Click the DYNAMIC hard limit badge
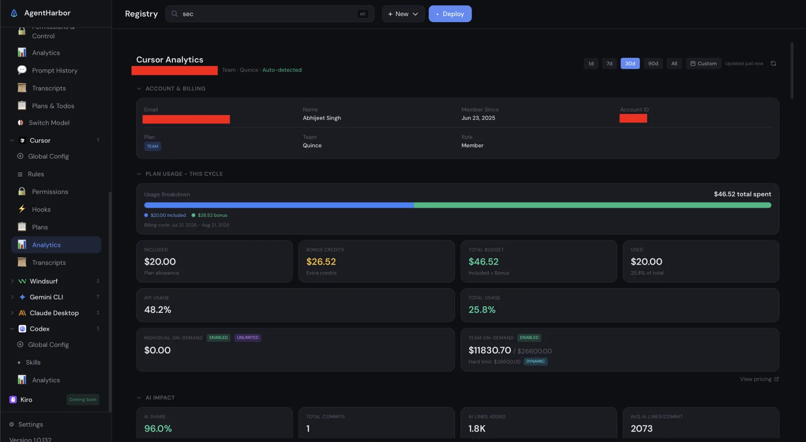This screenshot has height=442, width=806. (x=535, y=362)
